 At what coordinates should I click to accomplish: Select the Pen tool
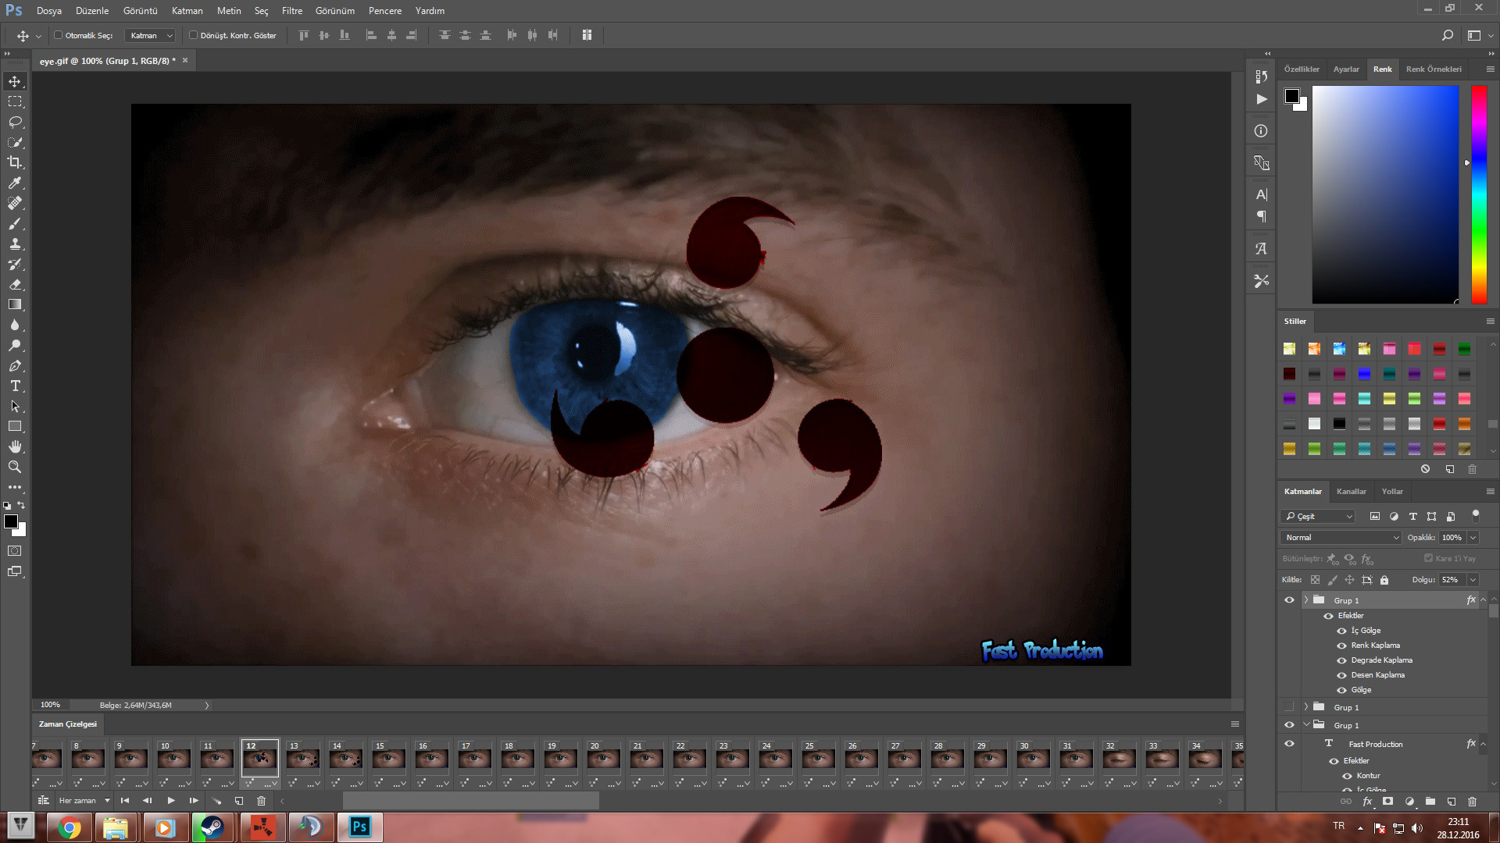[x=15, y=365]
